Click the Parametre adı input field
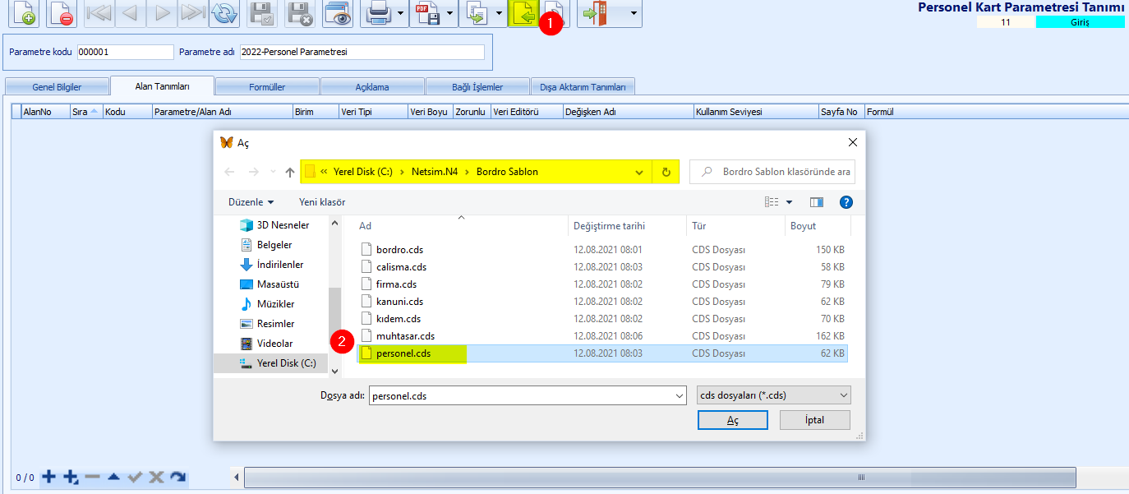The image size is (1129, 494). click(x=362, y=52)
